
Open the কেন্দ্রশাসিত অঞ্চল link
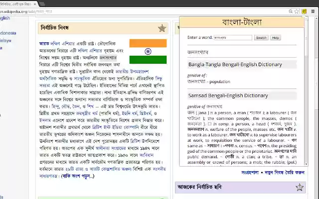pyautogui.click(x=116, y=169)
